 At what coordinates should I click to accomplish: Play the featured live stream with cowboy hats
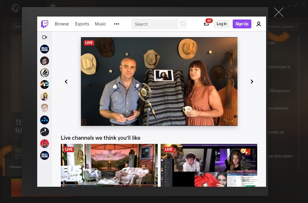[x=159, y=82]
